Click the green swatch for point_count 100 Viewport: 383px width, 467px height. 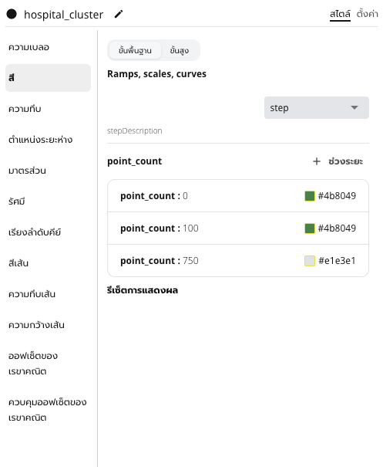[x=310, y=228]
